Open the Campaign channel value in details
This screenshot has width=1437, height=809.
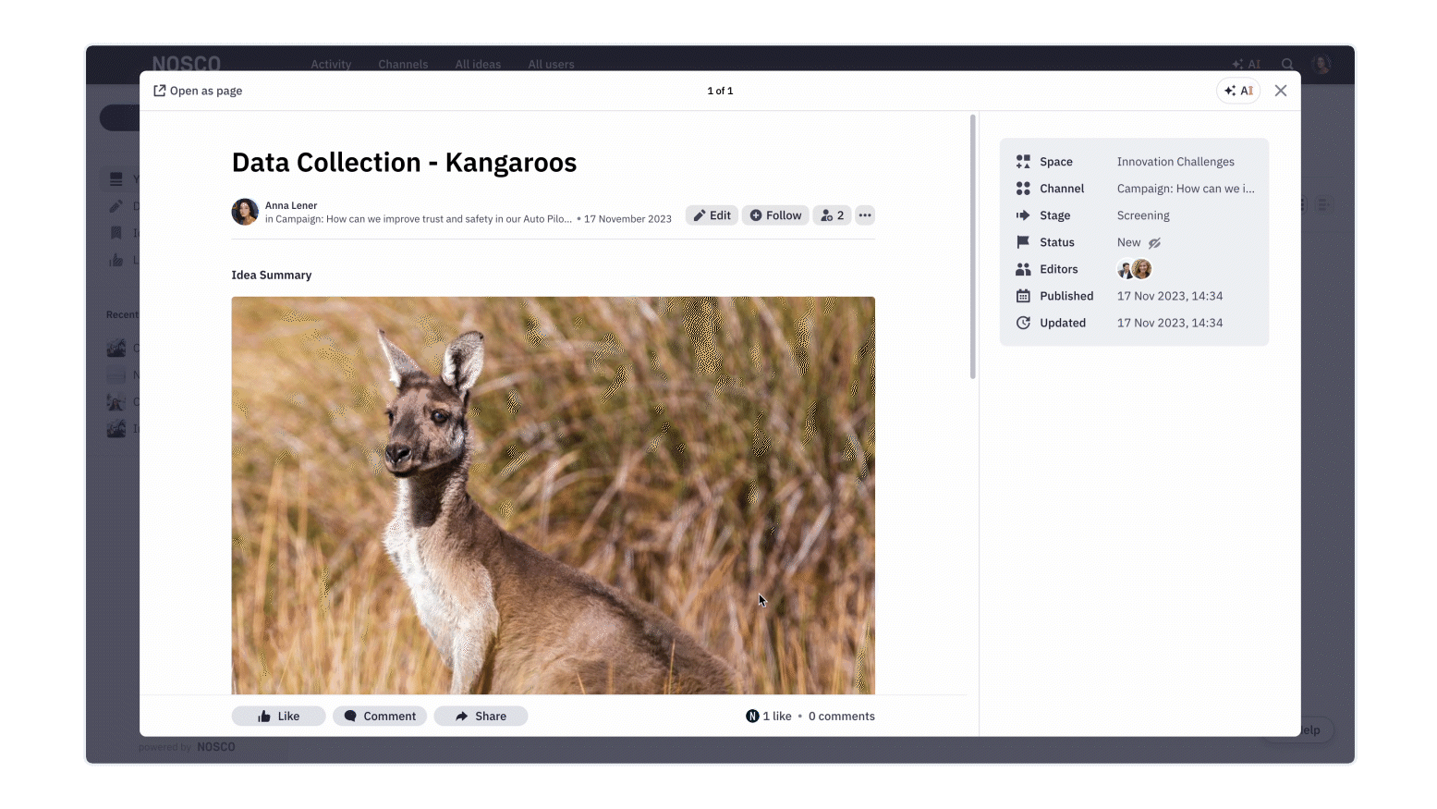[1186, 189]
